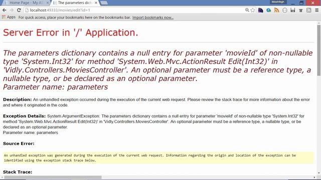The height and width of the screenshot is (180, 321).
Task: Click the blue-green globe extension icon
Action: pos(269,10)
